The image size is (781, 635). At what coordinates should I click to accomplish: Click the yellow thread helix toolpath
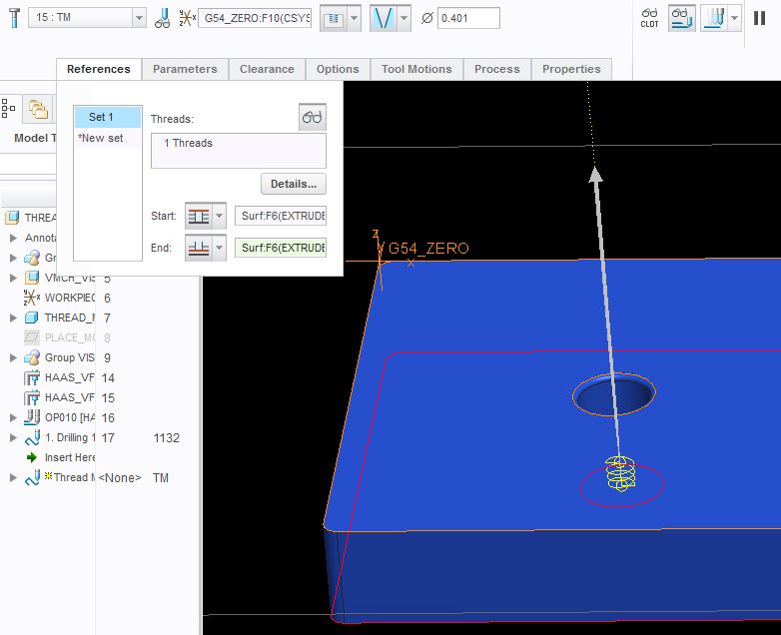click(620, 473)
